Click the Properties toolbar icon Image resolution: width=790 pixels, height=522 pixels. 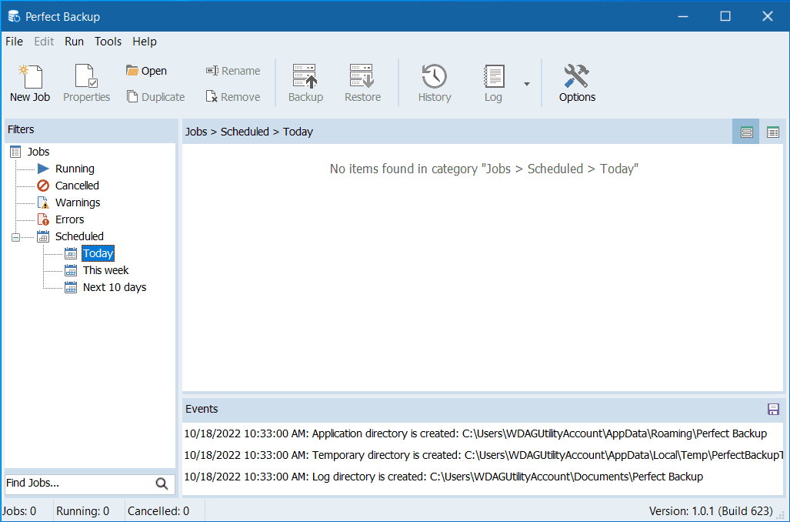[86, 83]
